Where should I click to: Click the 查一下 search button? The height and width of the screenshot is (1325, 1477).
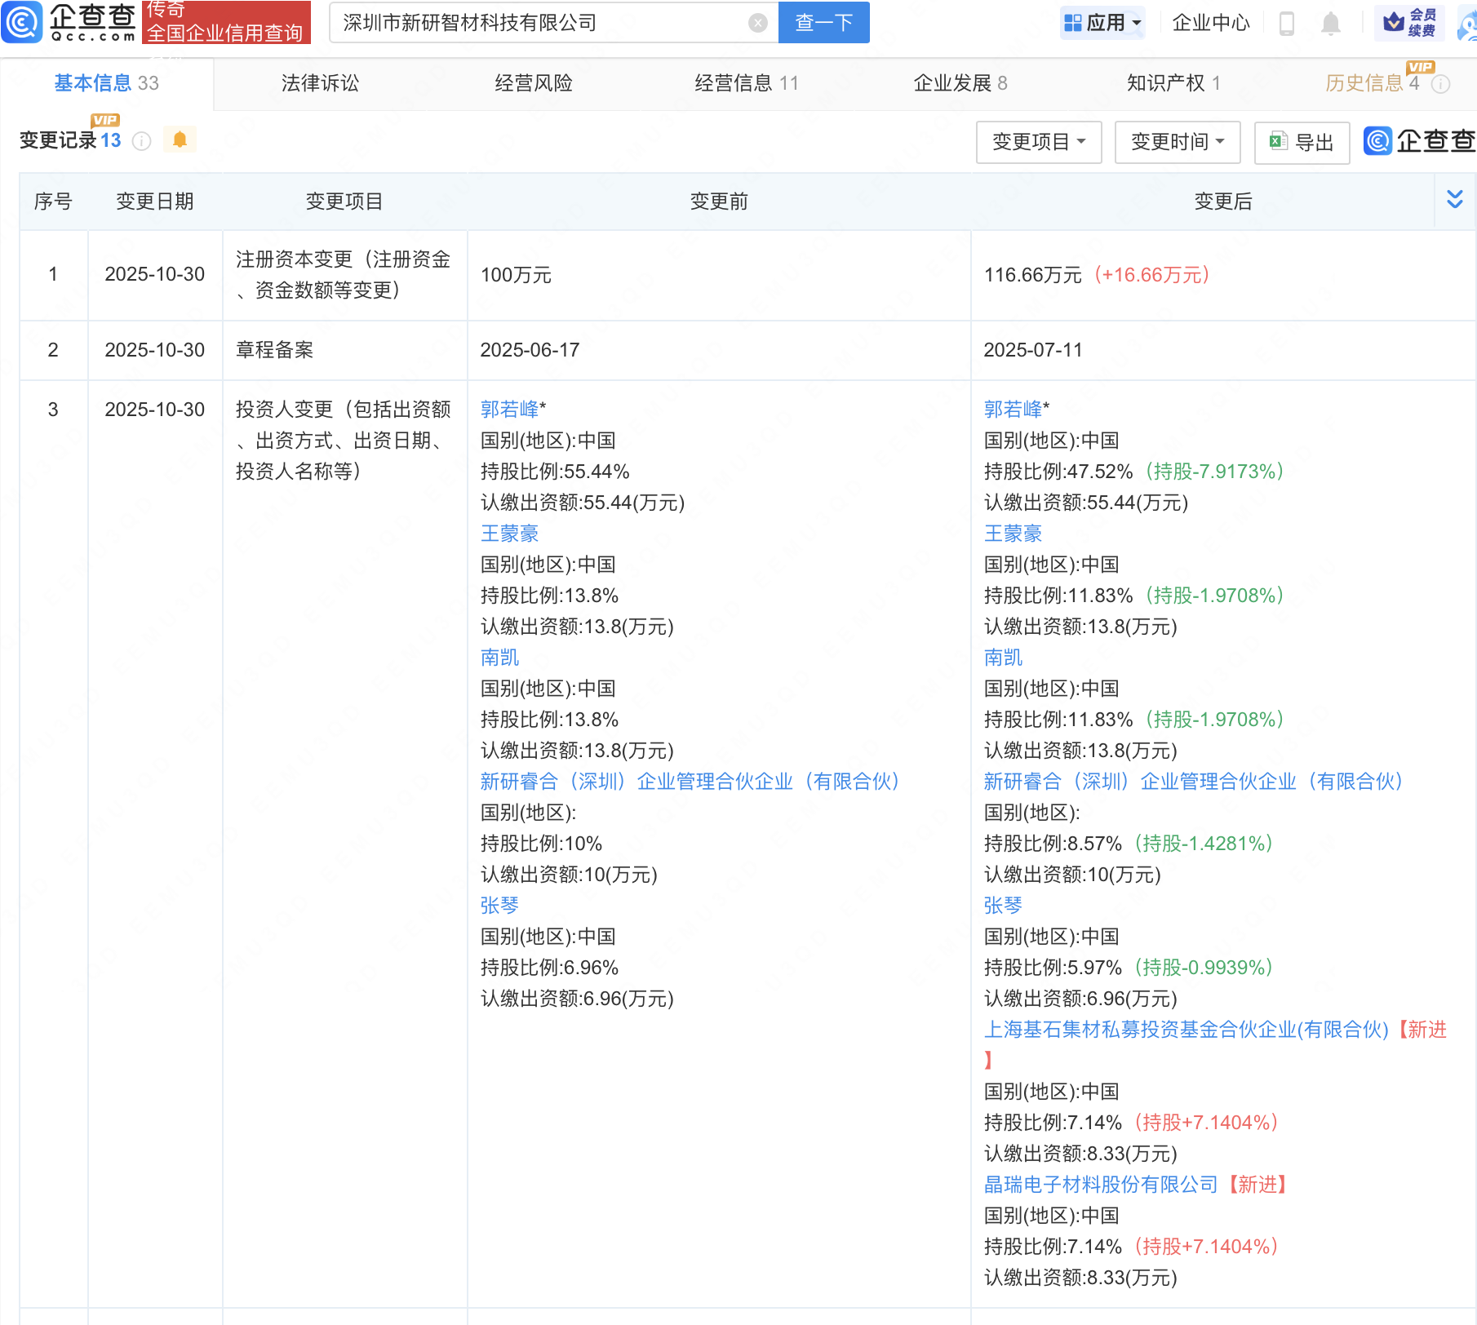coord(823,23)
